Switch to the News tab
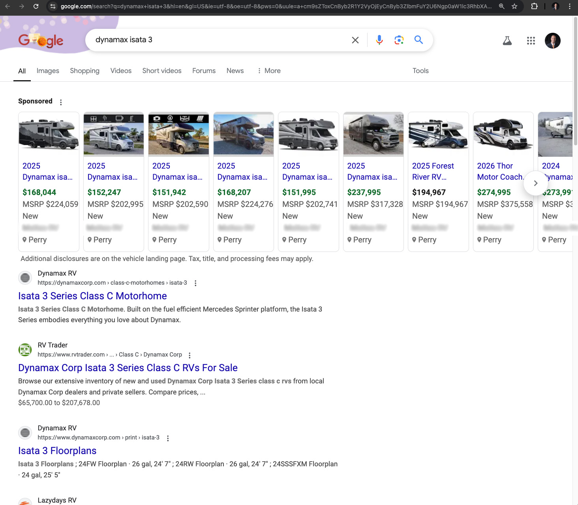The image size is (578, 505). coord(235,71)
